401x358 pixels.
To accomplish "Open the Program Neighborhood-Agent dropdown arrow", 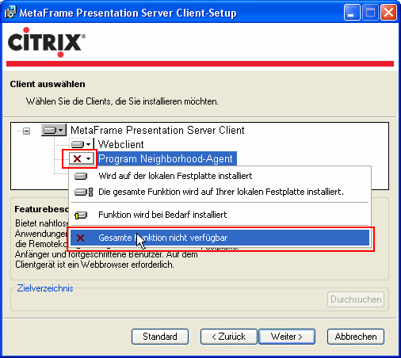I will [89, 158].
